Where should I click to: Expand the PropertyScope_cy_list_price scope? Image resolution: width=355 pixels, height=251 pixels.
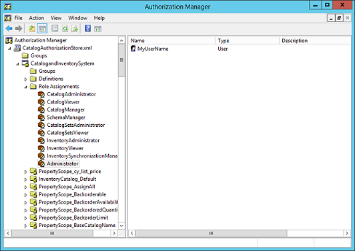pyautogui.click(x=25, y=172)
